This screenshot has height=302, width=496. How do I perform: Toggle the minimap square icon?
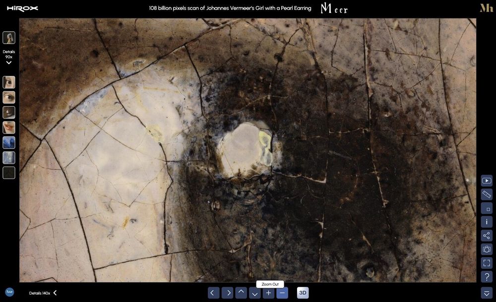click(487, 208)
